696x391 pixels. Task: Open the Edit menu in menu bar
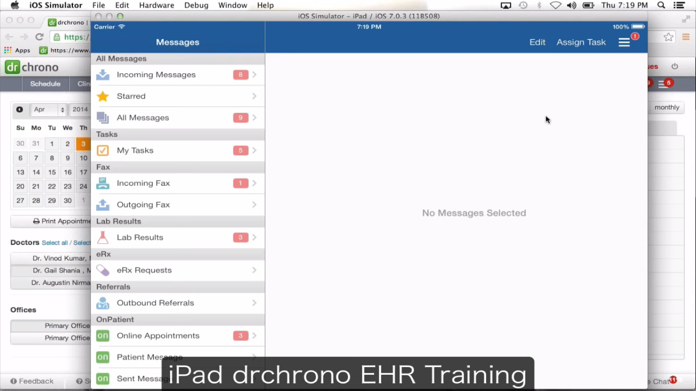(122, 5)
